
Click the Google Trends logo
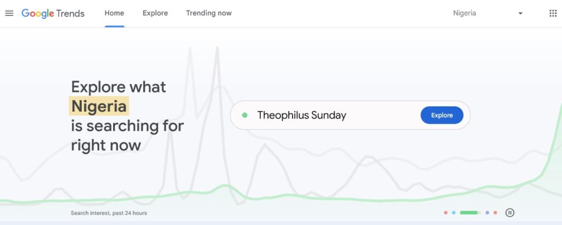click(x=53, y=14)
